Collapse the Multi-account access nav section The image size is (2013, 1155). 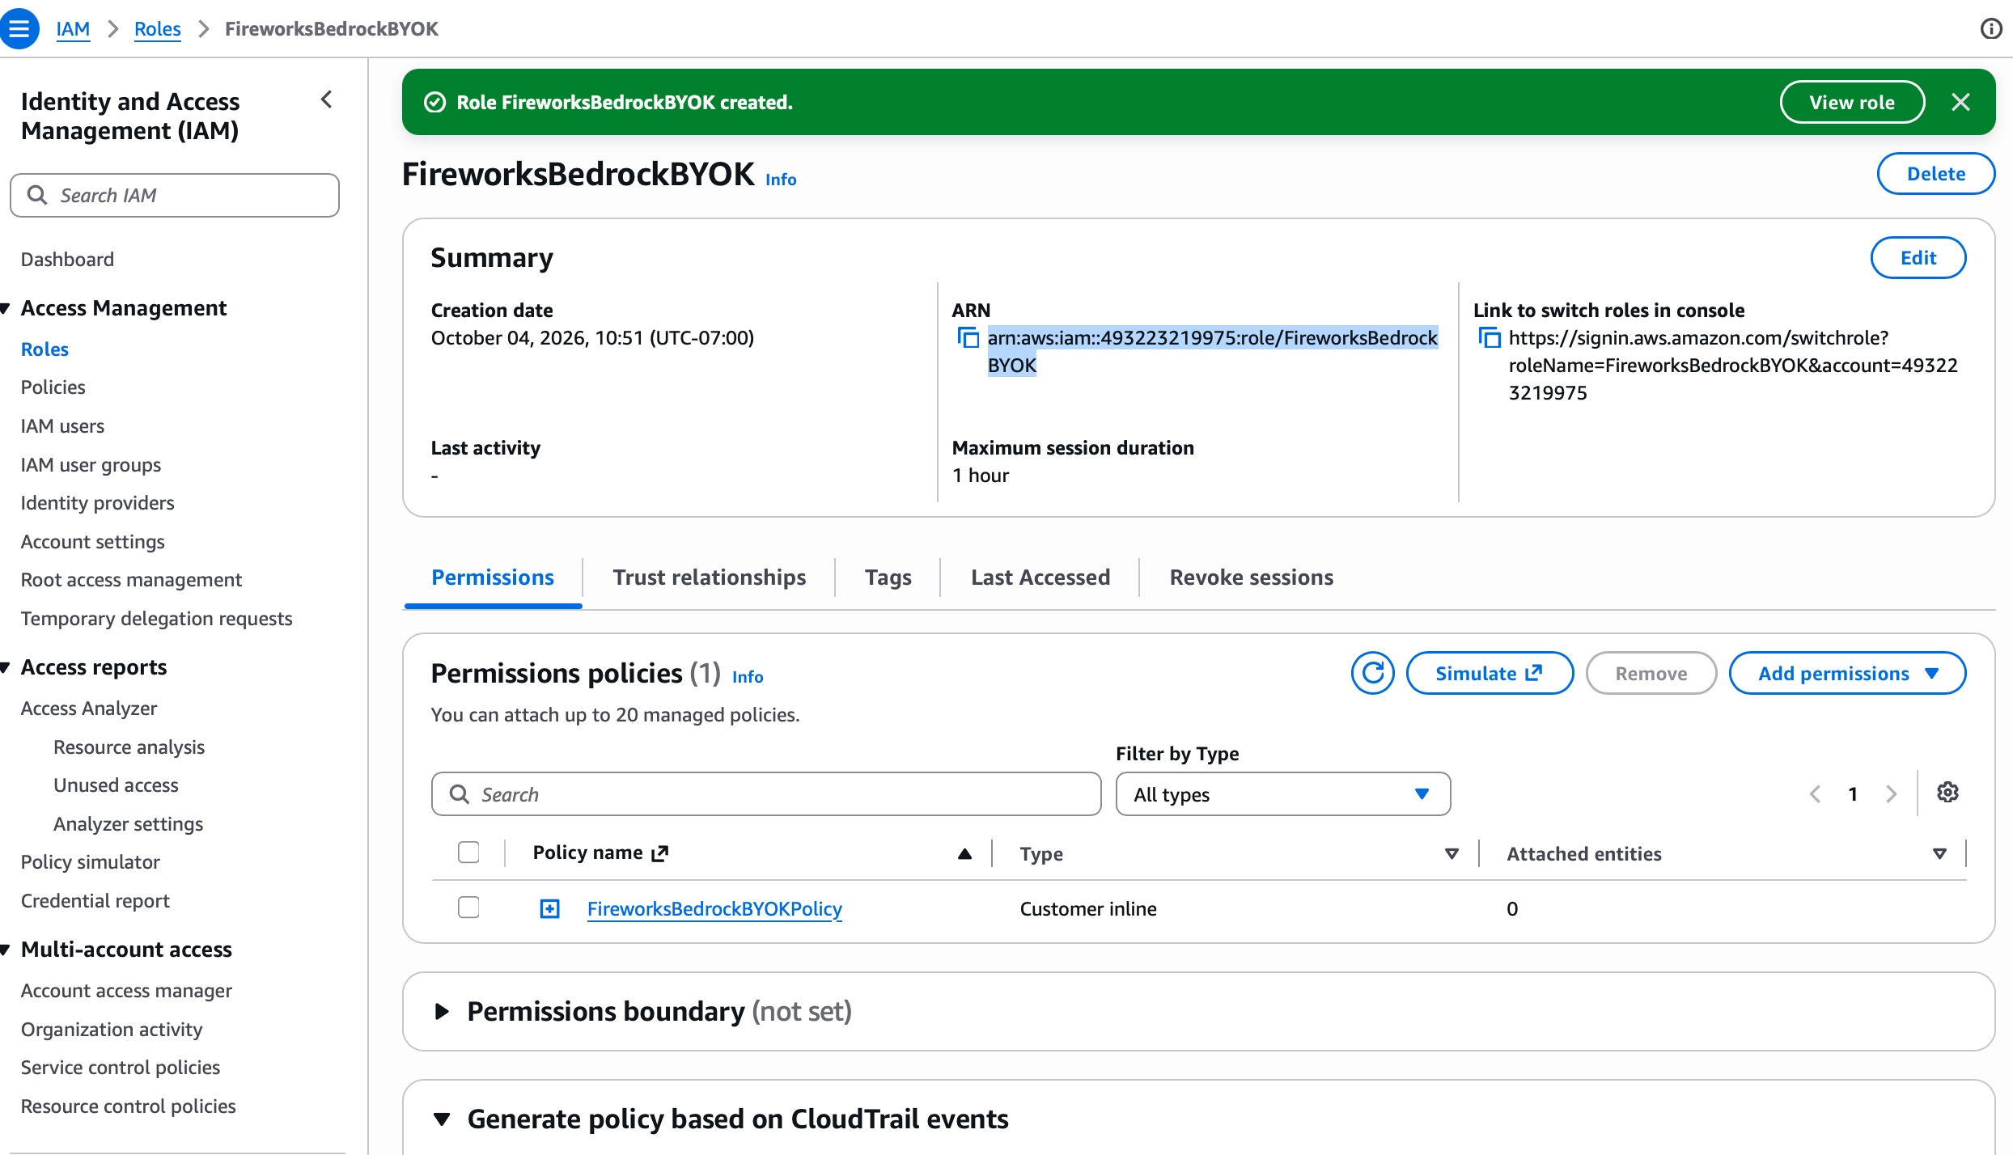point(5,950)
